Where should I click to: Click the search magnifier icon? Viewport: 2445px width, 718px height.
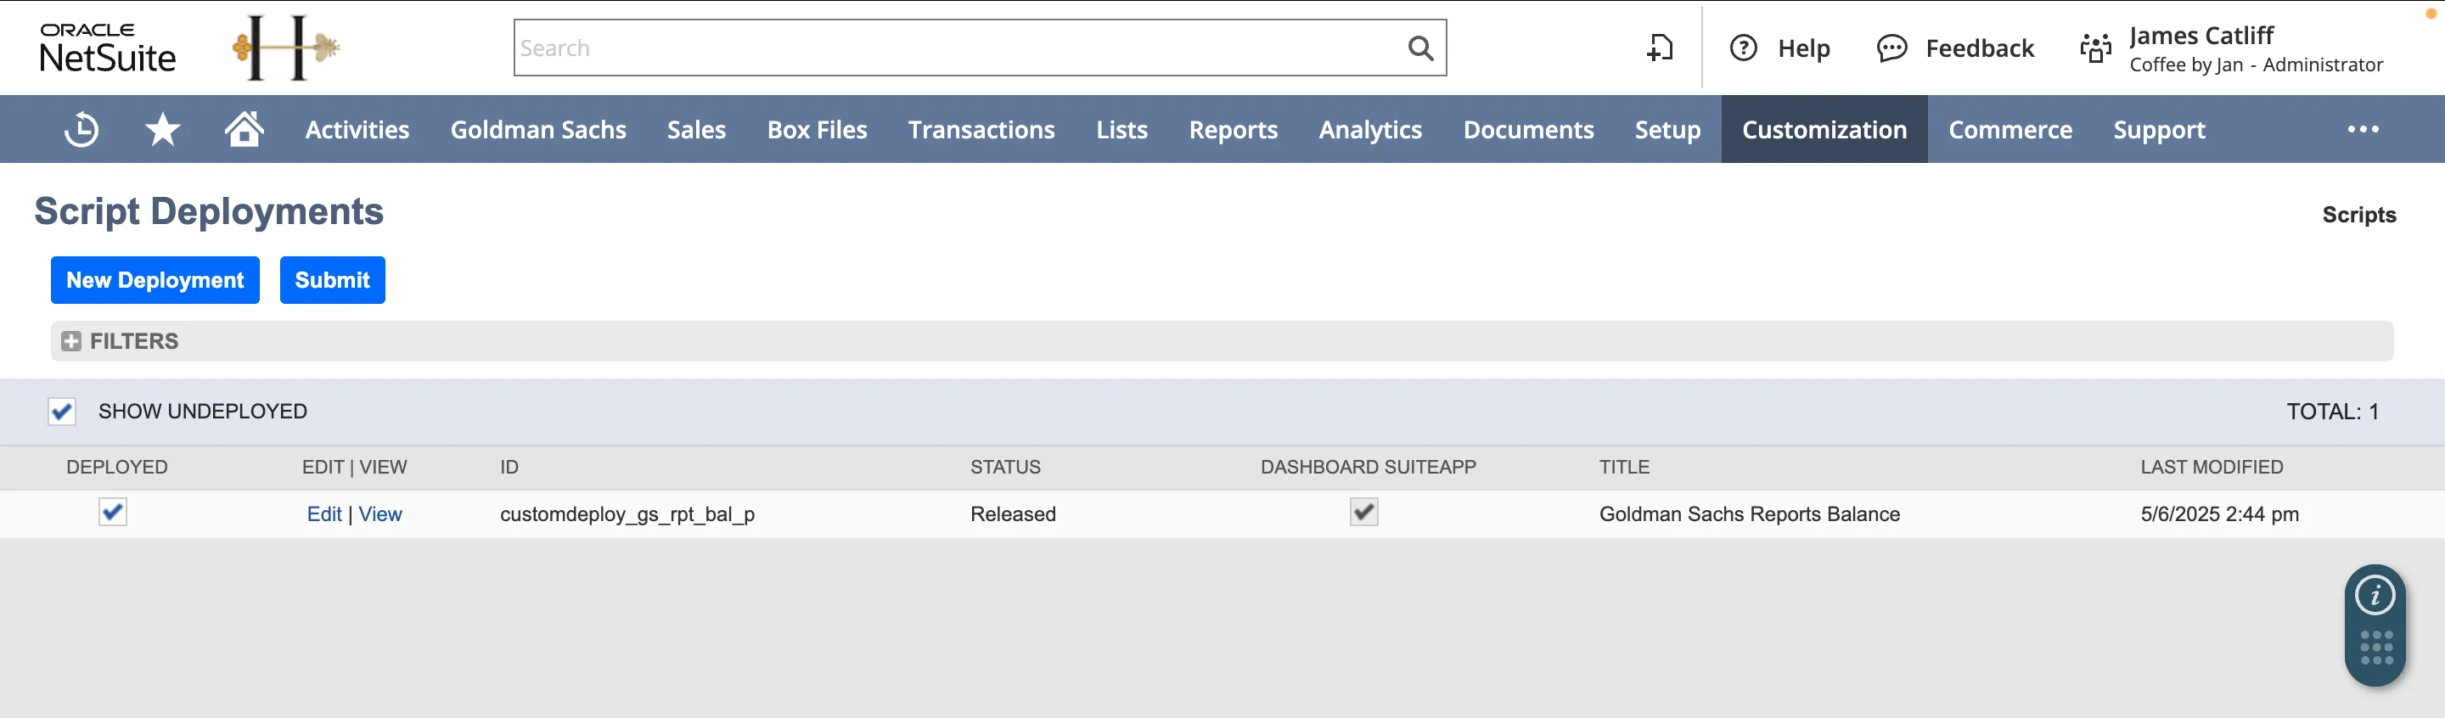click(1420, 48)
